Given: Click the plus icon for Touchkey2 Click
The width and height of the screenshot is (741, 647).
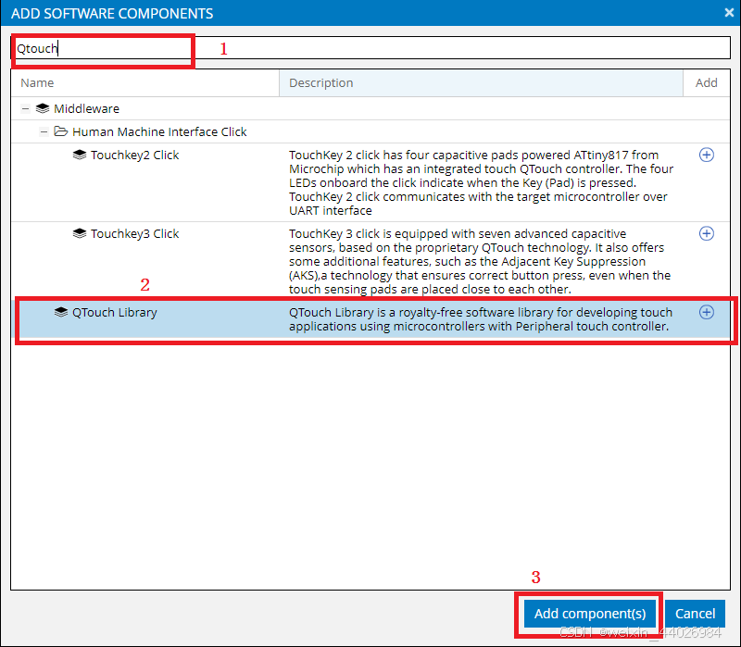Looking at the screenshot, I should [706, 155].
